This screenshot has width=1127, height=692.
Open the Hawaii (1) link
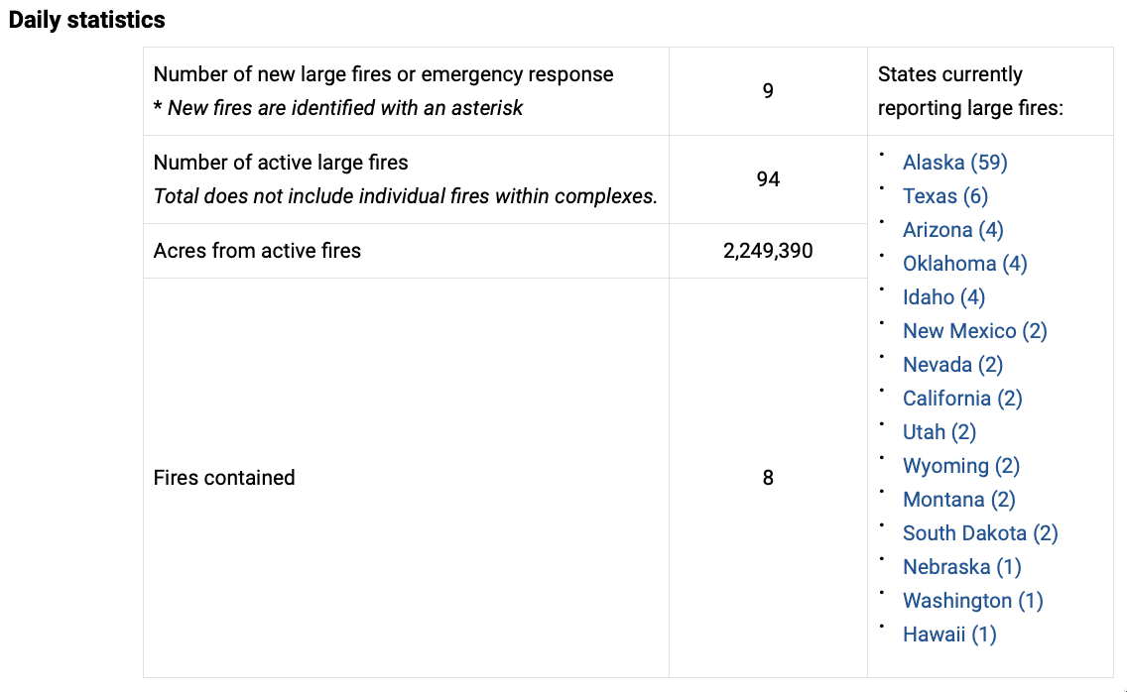click(x=949, y=635)
